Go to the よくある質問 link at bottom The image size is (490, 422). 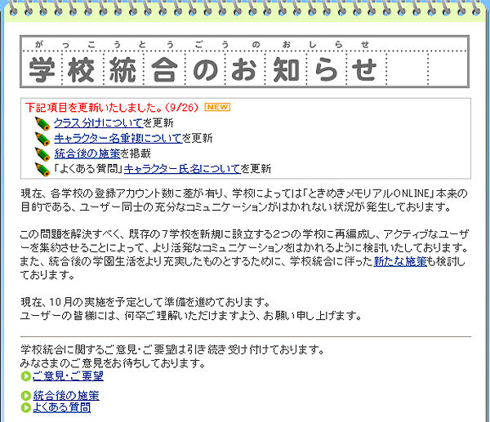61,407
